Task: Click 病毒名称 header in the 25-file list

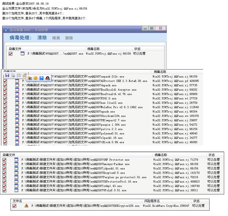Action: click(x=160, y=72)
